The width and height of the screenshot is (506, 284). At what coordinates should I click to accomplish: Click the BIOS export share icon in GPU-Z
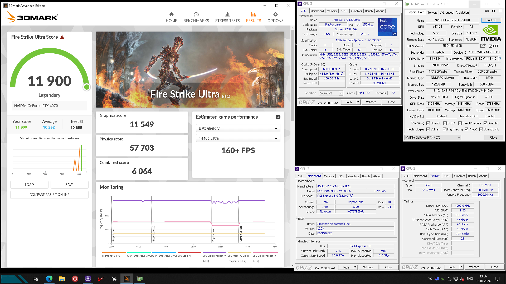coord(483,46)
